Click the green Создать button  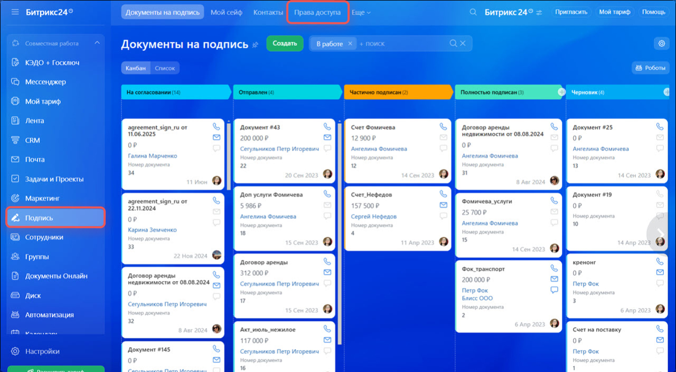pyautogui.click(x=285, y=43)
